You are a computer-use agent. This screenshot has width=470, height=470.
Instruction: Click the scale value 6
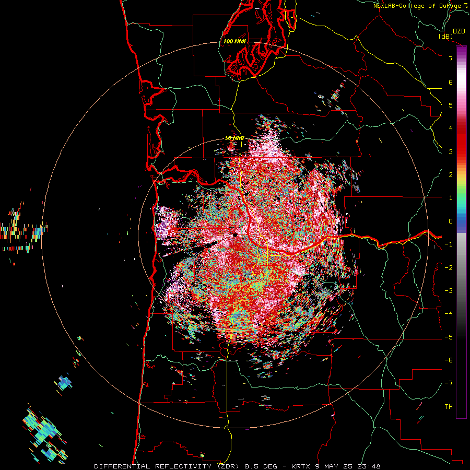click(451, 82)
